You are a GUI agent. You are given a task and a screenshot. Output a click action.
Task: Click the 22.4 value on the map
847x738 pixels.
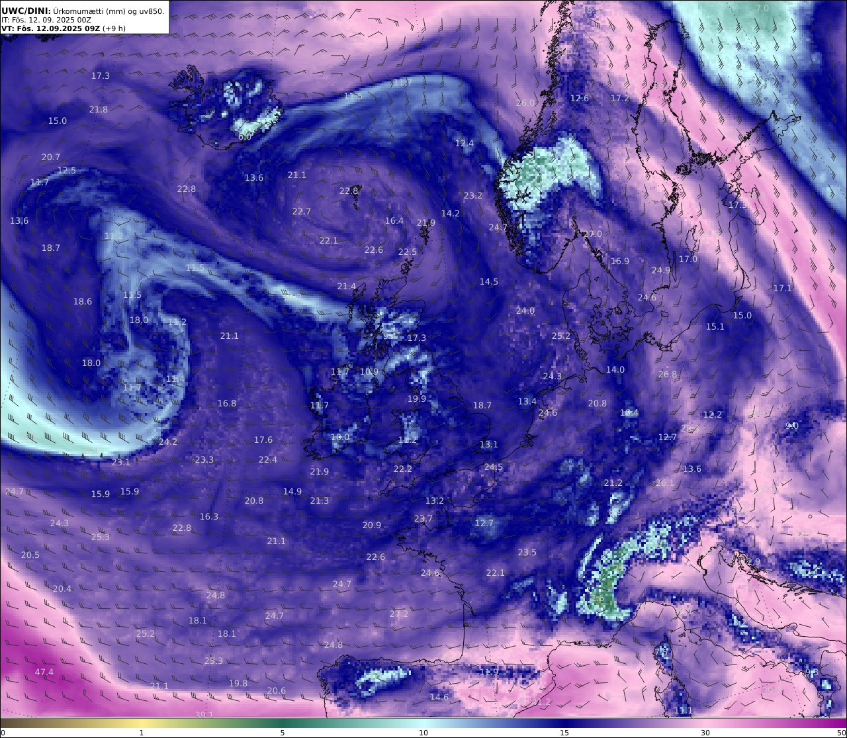(268, 459)
